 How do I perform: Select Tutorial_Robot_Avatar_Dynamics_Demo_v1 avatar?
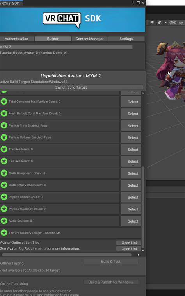pos(34,53)
